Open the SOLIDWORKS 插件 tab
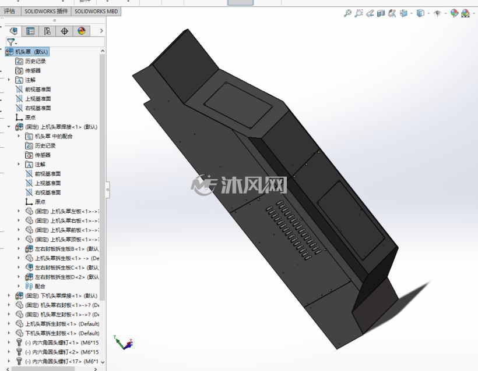This screenshot has width=478, height=371. point(46,11)
